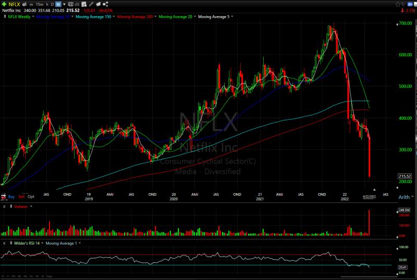Click the white up-arrow near 4/22/2022
Screen dimensions: 417x280
(x=374, y=189)
